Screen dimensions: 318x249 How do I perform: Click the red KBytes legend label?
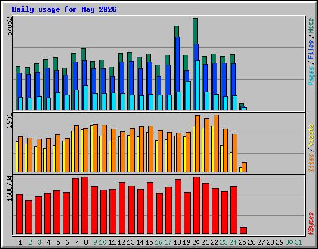(311, 223)
